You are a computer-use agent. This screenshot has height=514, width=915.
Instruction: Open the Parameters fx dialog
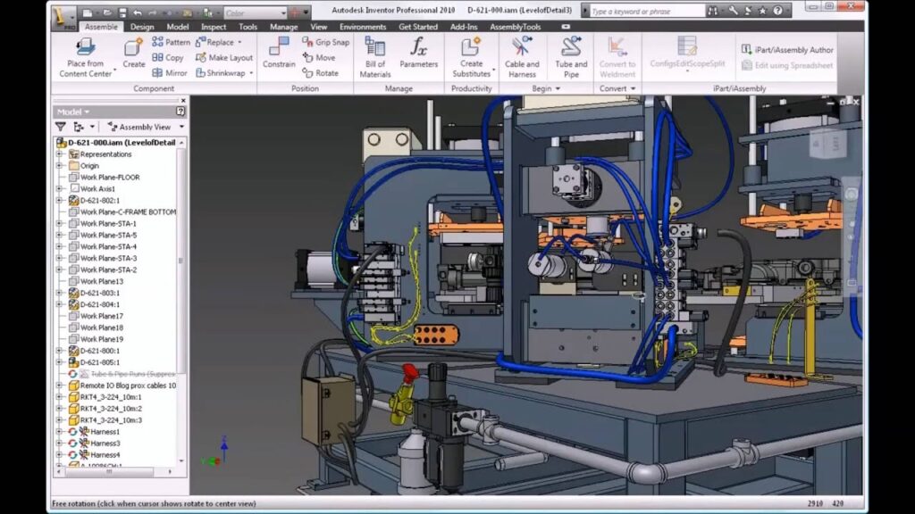(x=418, y=53)
